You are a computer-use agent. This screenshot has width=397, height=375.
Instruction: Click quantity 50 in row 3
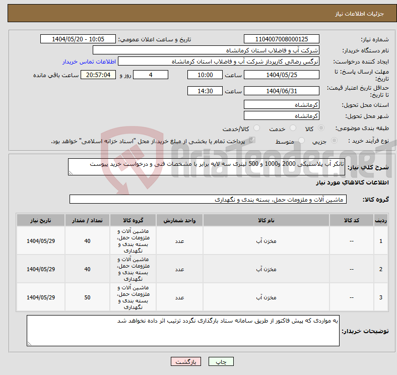pos(87,297)
